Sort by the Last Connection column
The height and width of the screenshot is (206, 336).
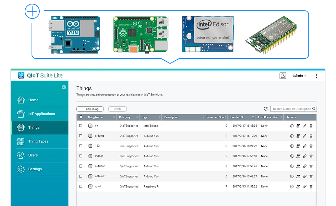(x=269, y=117)
